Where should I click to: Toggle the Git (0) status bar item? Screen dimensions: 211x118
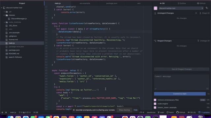pyautogui.click(x=192, y=112)
